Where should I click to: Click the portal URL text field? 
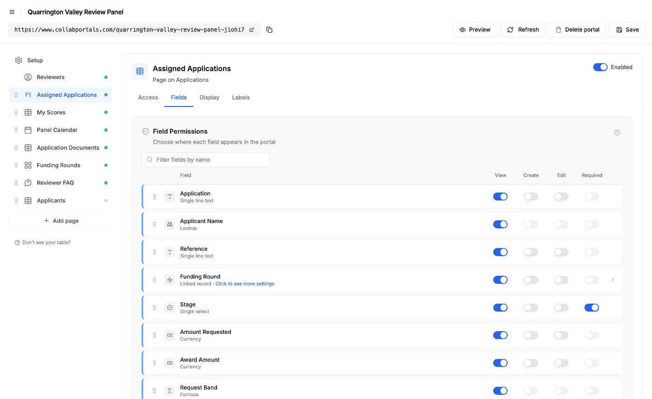click(x=134, y=30)
